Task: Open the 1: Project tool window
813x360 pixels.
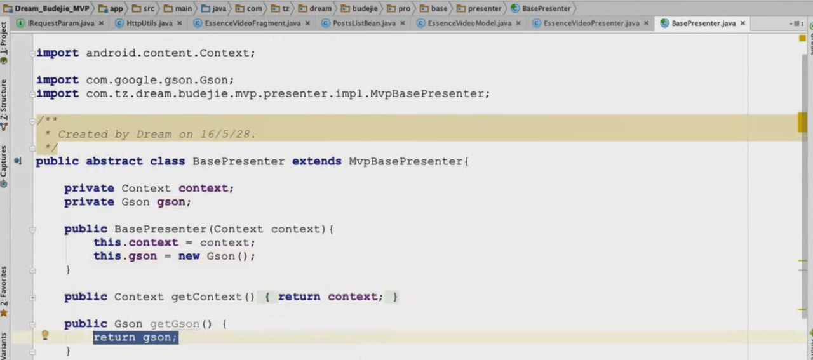Action: (x=4, y=43)
